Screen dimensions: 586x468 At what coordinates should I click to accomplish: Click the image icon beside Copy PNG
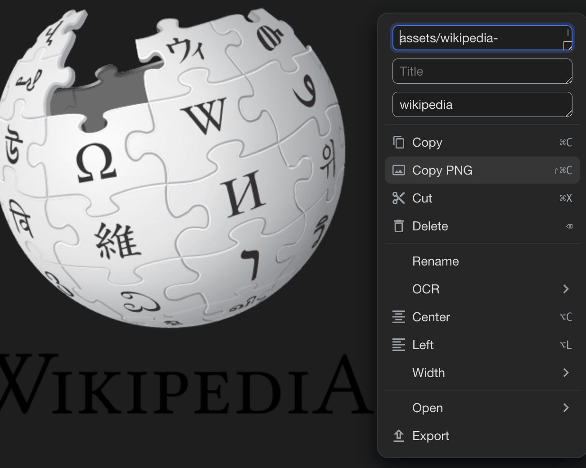pos(399,170)
